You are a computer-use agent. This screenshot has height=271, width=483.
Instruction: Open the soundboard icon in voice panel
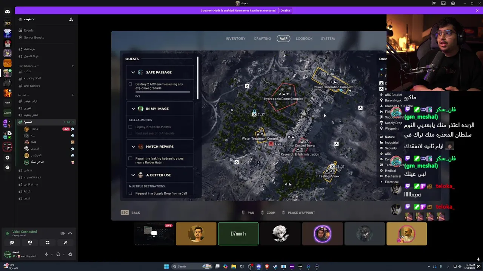click(x=65, y=243)
